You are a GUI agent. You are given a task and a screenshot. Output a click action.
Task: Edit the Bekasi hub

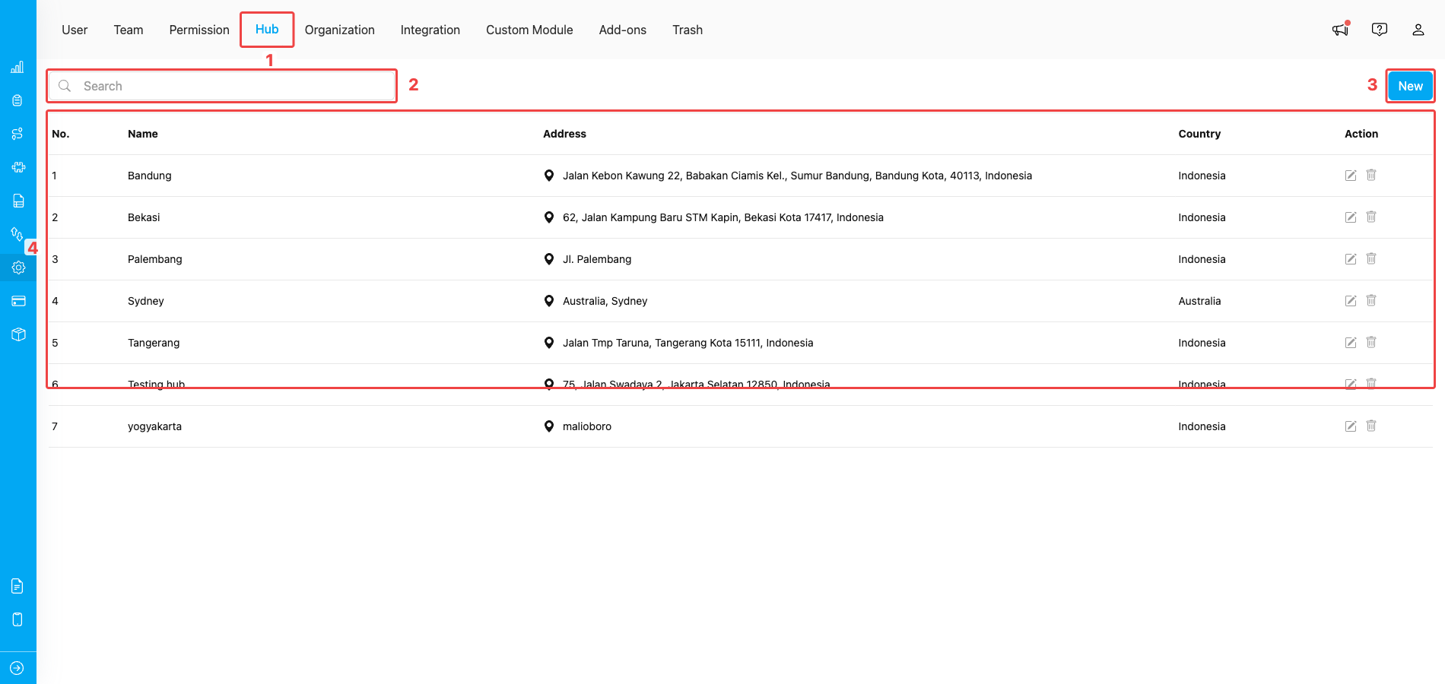[x=1351, y=217]
